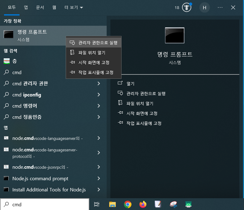This screenshot has width=244, height=210.
Task: Switch to the 문서 tab
Action: click(x=40, y=7)
